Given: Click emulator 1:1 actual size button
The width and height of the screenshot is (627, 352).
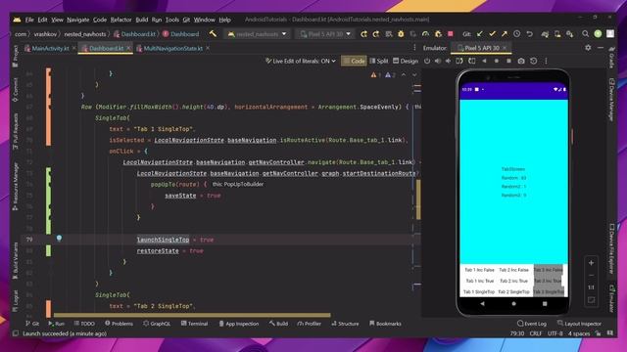Looking at the screenshot, I should click(x=591, y=287).
